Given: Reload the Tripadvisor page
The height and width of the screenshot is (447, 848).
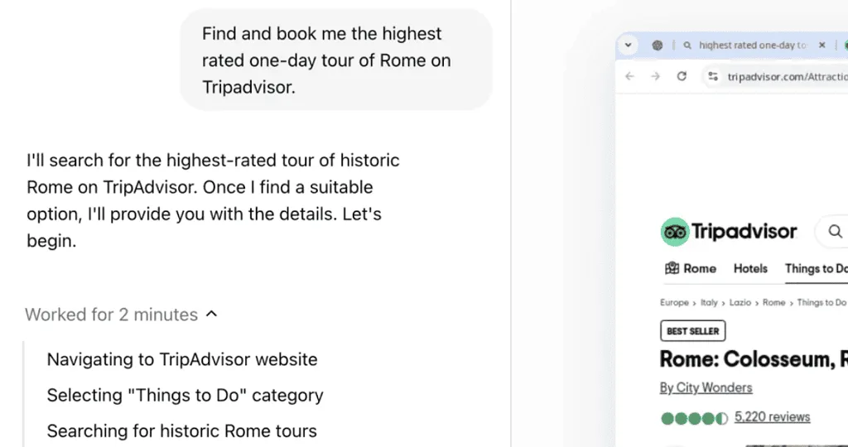Looking at the screenshot, I should pyautogui.click(x=682, y=76).
